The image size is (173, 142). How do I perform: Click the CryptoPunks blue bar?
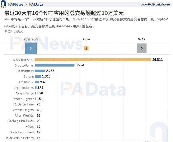tap(55, 65)
